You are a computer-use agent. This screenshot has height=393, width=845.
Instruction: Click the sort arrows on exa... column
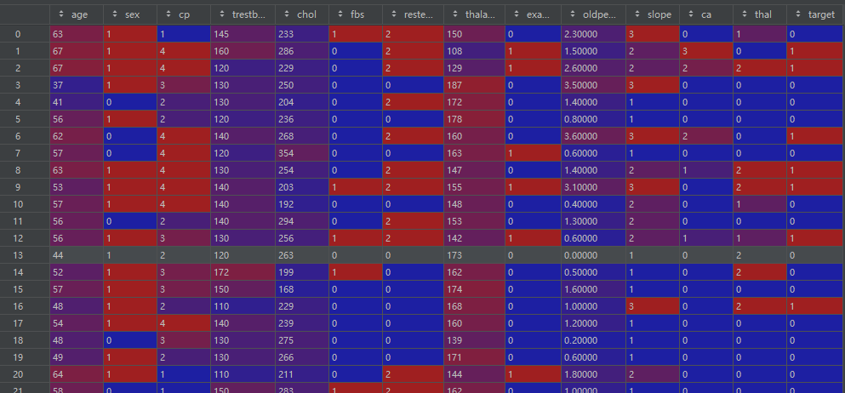517,14
